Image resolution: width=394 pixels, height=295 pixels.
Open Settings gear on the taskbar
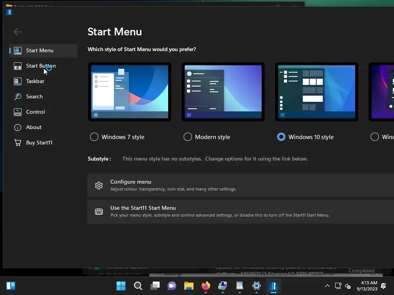click(257, 286)
